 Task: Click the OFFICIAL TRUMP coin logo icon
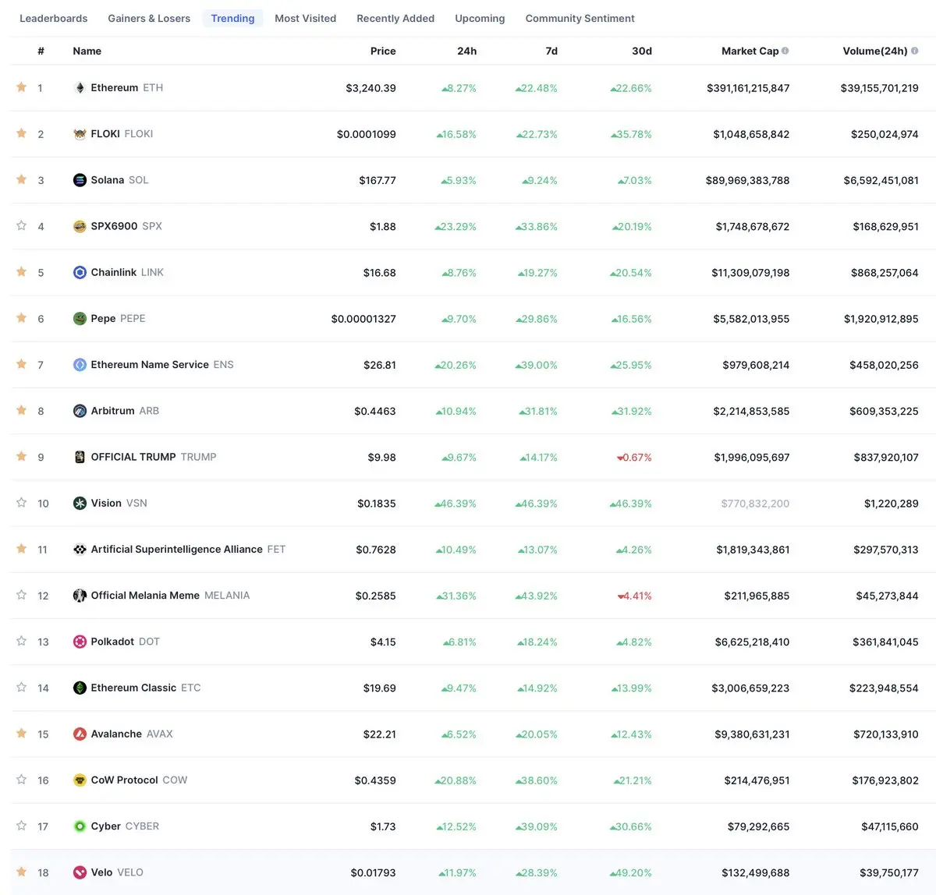[80, 457]
